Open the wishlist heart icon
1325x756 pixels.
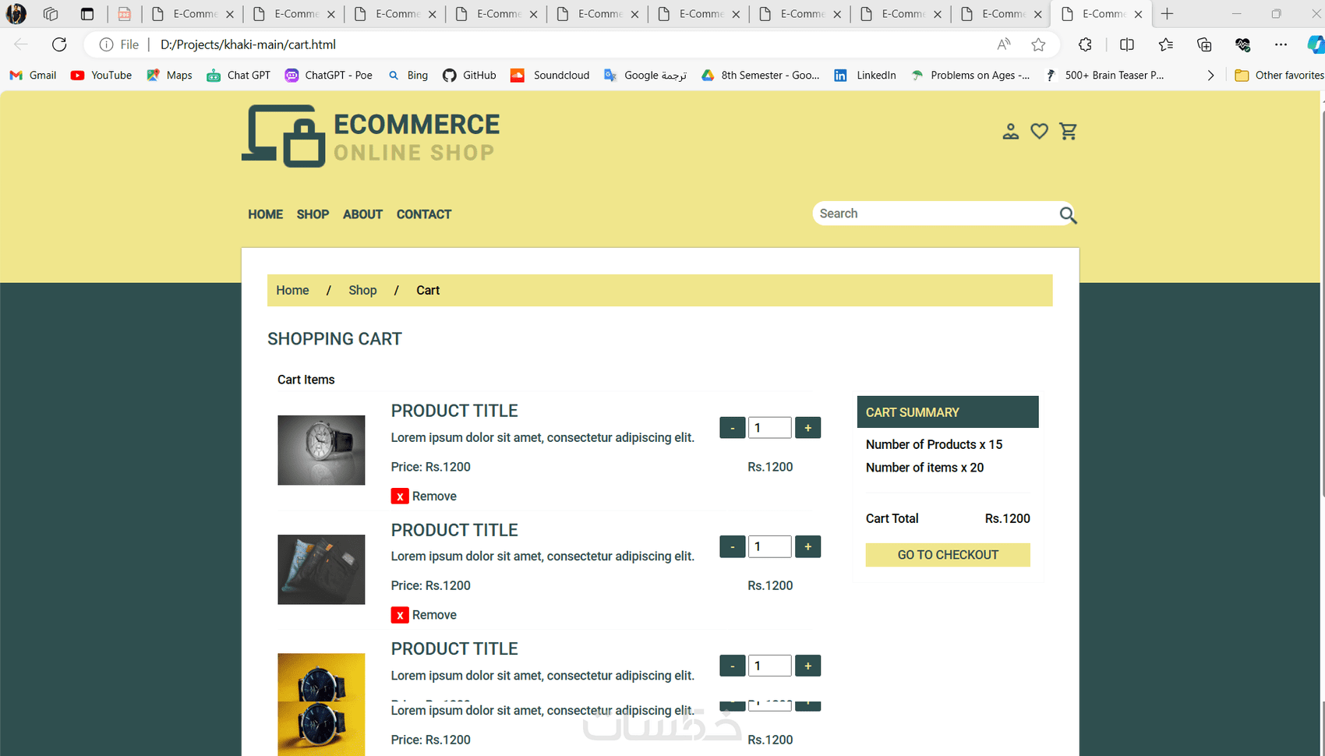1039,132
